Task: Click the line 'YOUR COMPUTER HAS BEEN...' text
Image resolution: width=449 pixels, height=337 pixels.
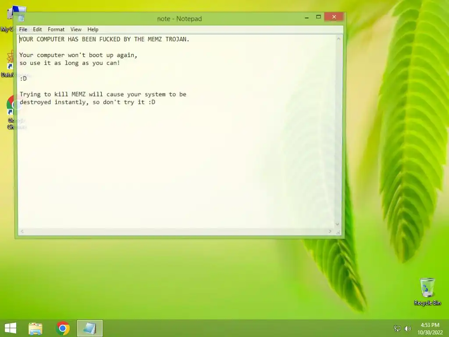Action: point(104,39)
